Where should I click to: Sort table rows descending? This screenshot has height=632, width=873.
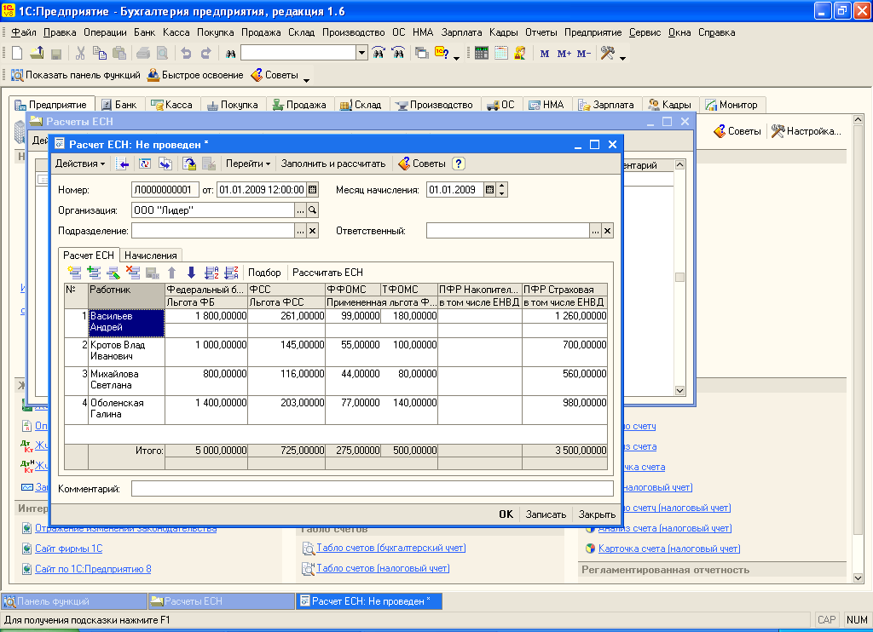tap(231, 273)
